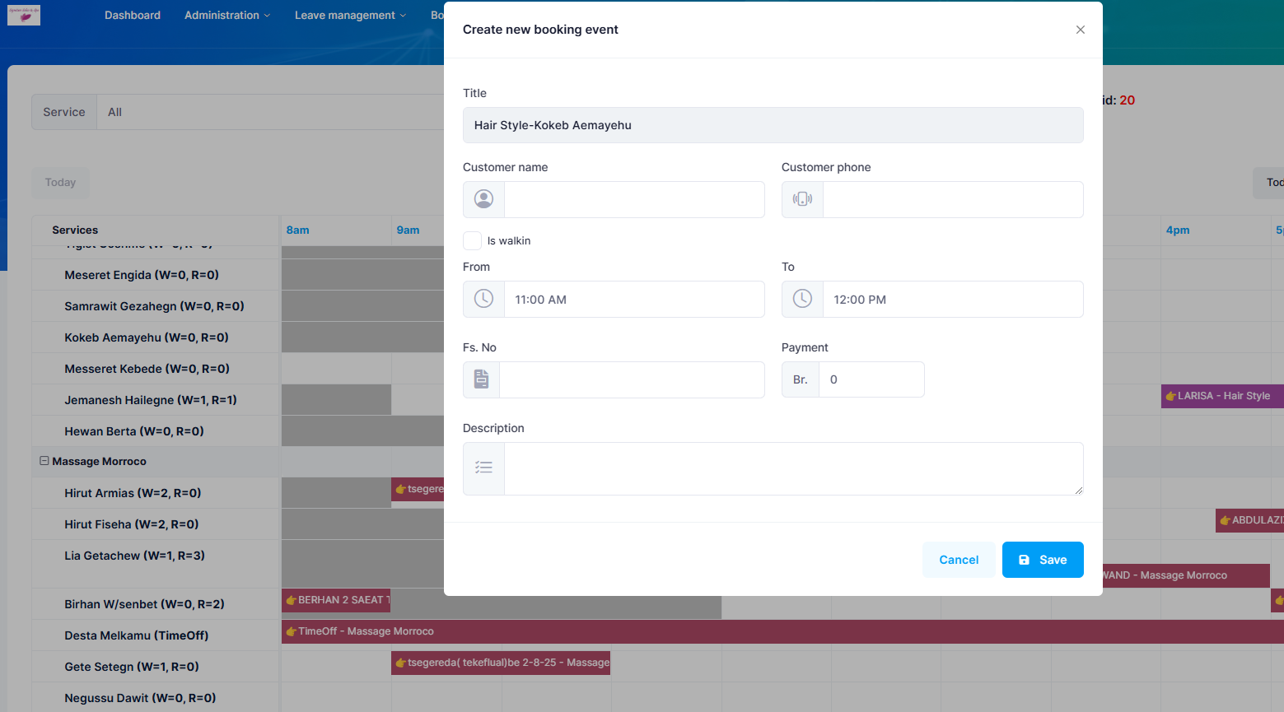The height and width of the screenshot is (712, 1284).
Task: Click the person icon beside Customer name
Action: [484, 199]
